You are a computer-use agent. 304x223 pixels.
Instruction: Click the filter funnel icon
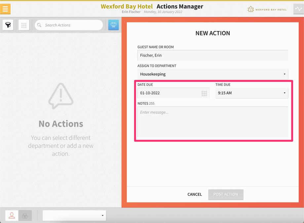point(8,25)
